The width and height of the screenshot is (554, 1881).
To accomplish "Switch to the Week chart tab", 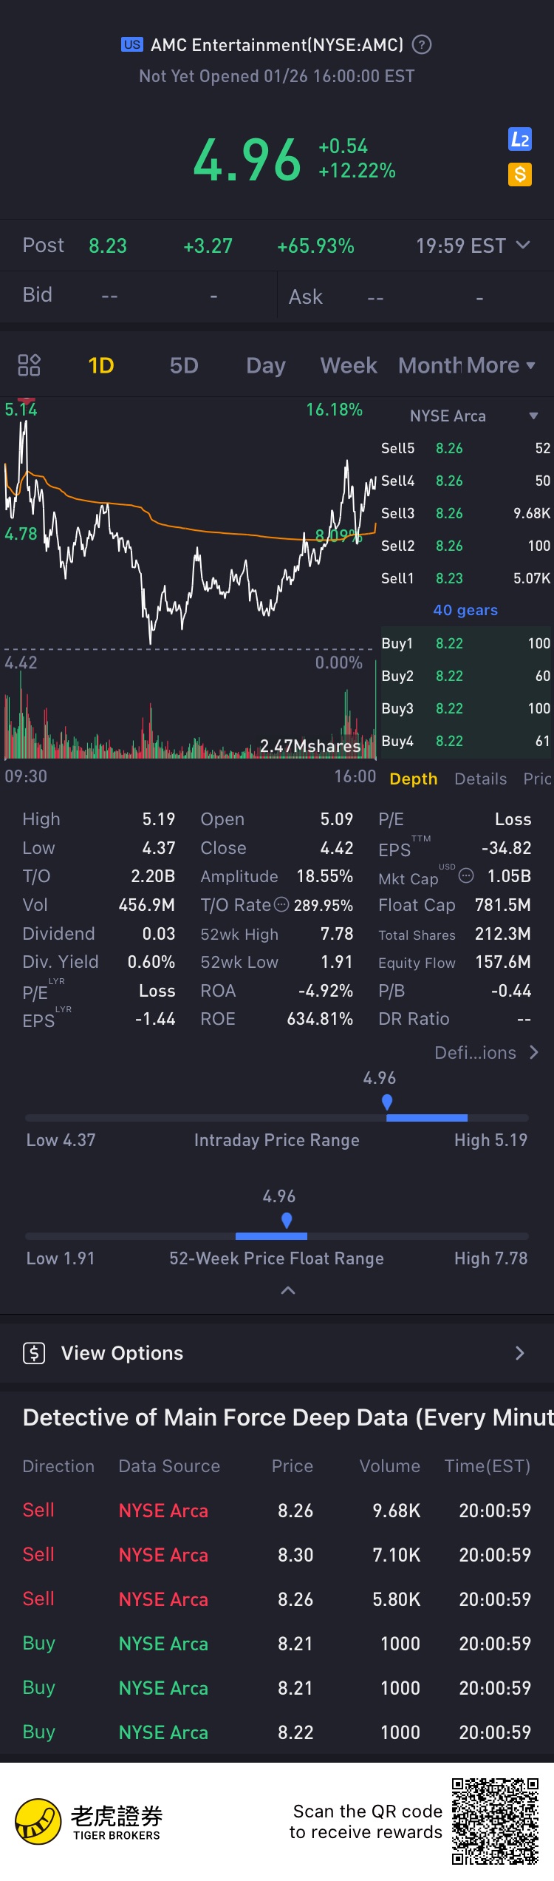I will click(349, 365).
